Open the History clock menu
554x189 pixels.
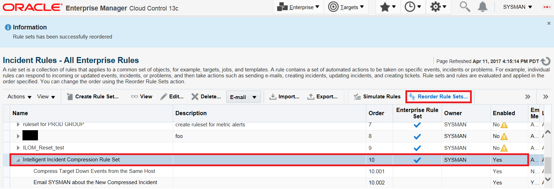pyautogui.click(x=413, y=7)
